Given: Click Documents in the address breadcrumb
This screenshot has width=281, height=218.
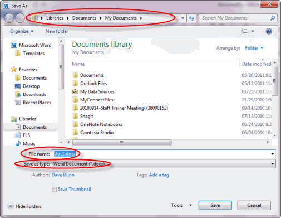Looking at the screenshot, I should [84, 18].
